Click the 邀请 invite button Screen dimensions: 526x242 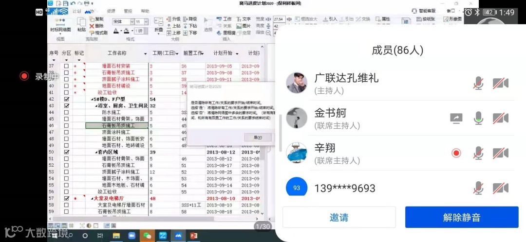point(339,217)
